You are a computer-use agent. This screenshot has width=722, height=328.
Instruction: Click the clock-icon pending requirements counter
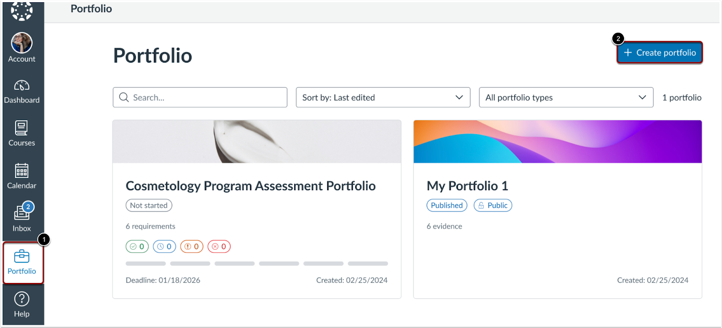click(164, 246)
